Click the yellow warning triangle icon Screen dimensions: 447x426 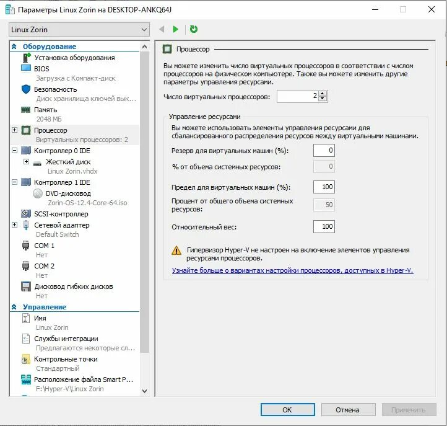(x=176, y=251)
